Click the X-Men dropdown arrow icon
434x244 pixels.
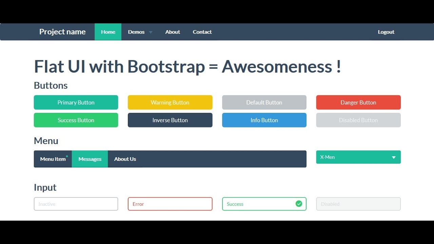point(394,158)
